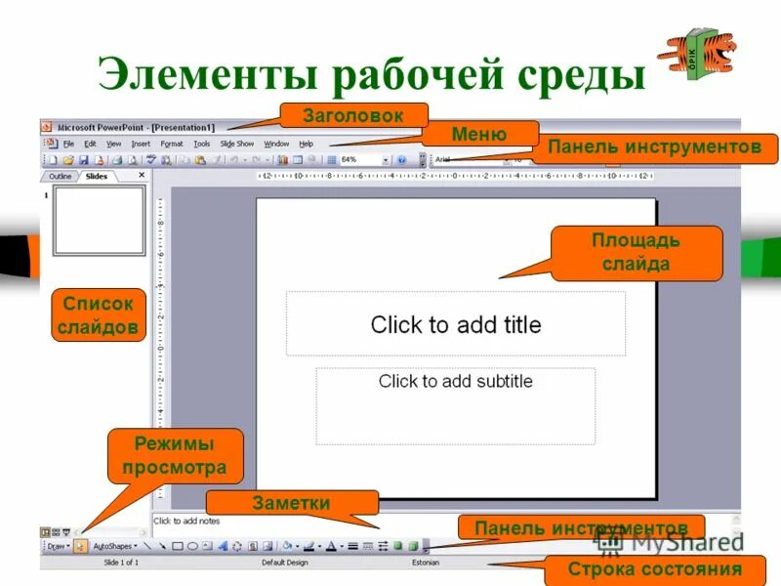Open the Redo history dropdown arrow

pos(267,160)
